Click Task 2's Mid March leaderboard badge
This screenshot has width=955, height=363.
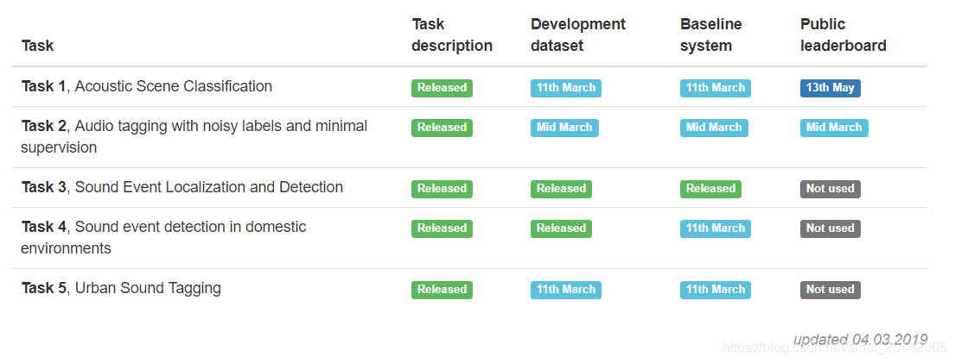click(834, 128)
